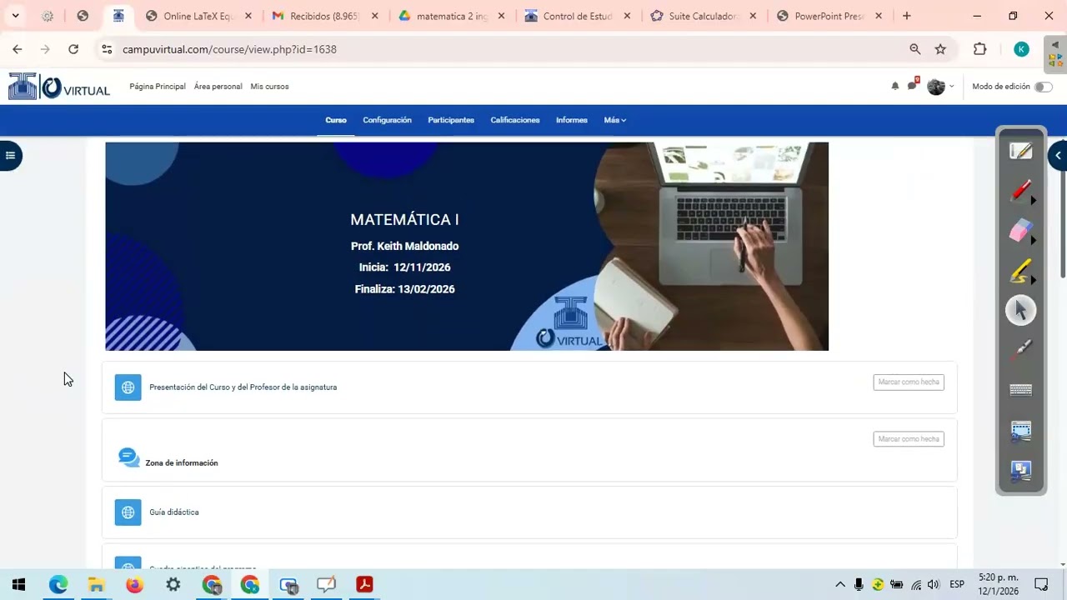Switch to PowerPoint Presentation tab
Viewport: 1067px width, 600px height.
[x=830, y=16]
